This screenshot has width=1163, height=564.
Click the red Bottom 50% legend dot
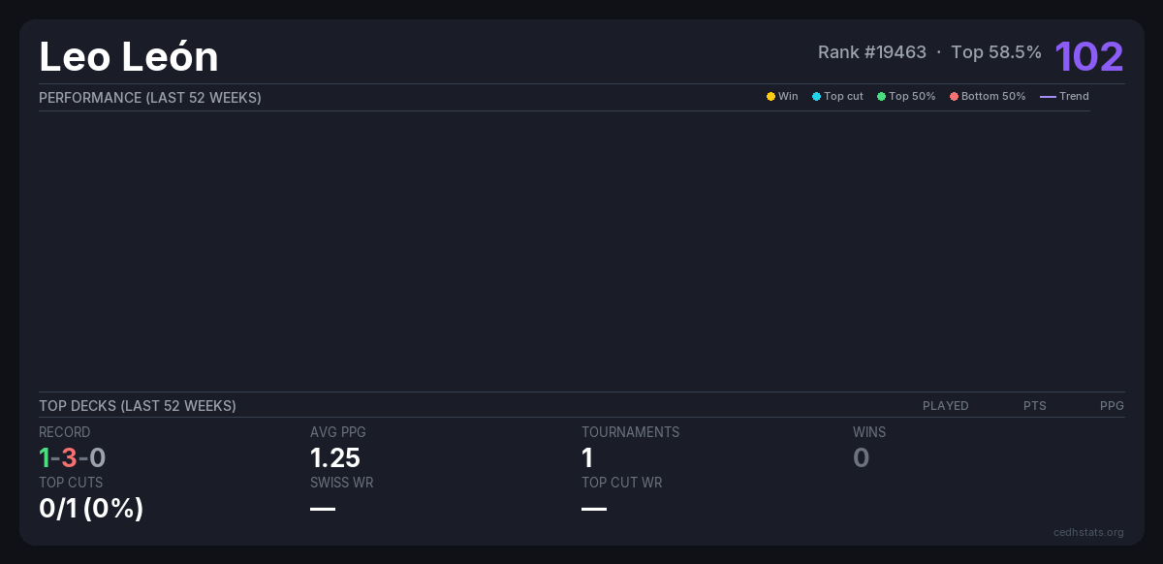pos(954,97)
